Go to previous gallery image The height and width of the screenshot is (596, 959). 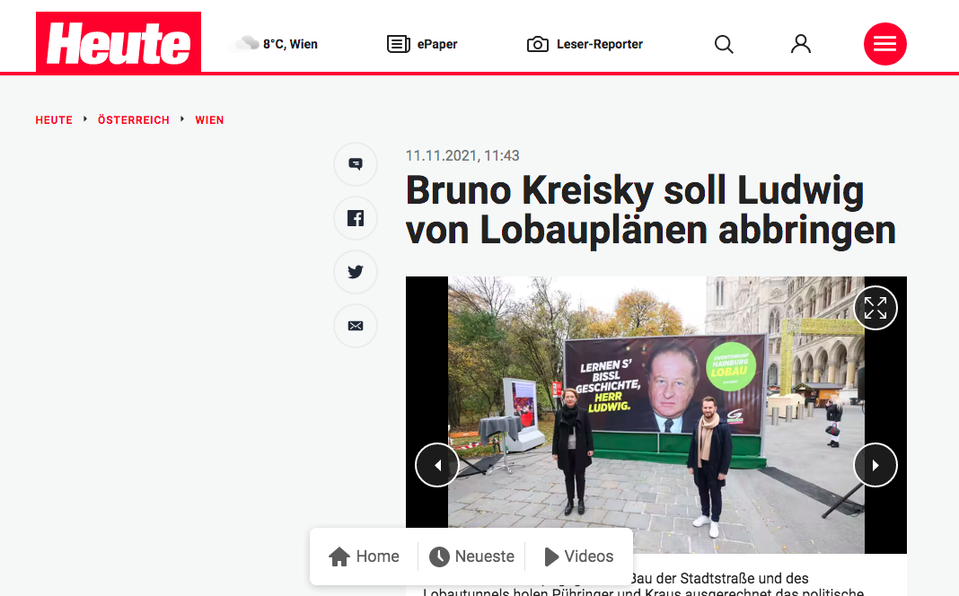[x=437, y=465]
